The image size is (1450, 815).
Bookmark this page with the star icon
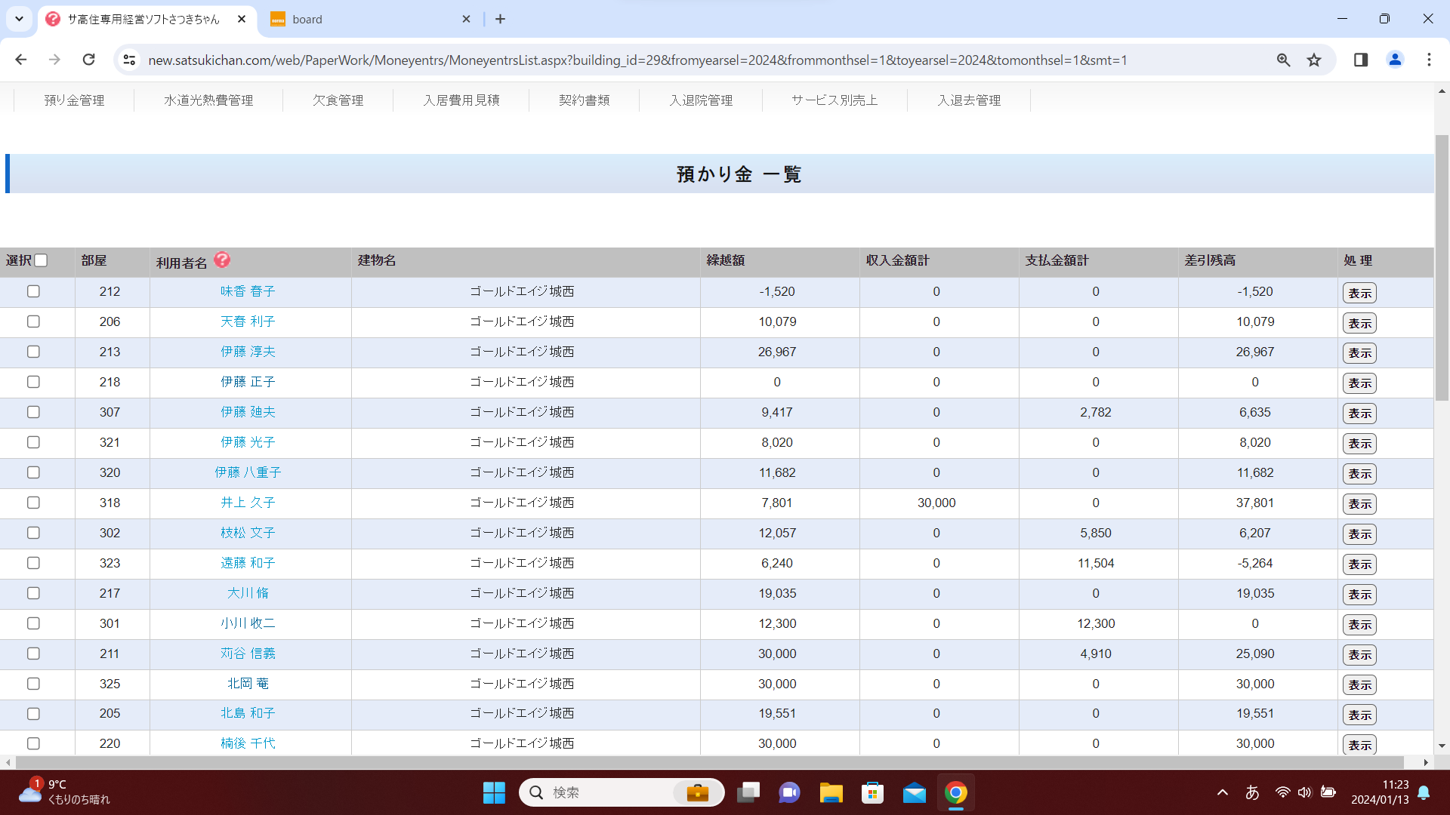coord(1314,60)
